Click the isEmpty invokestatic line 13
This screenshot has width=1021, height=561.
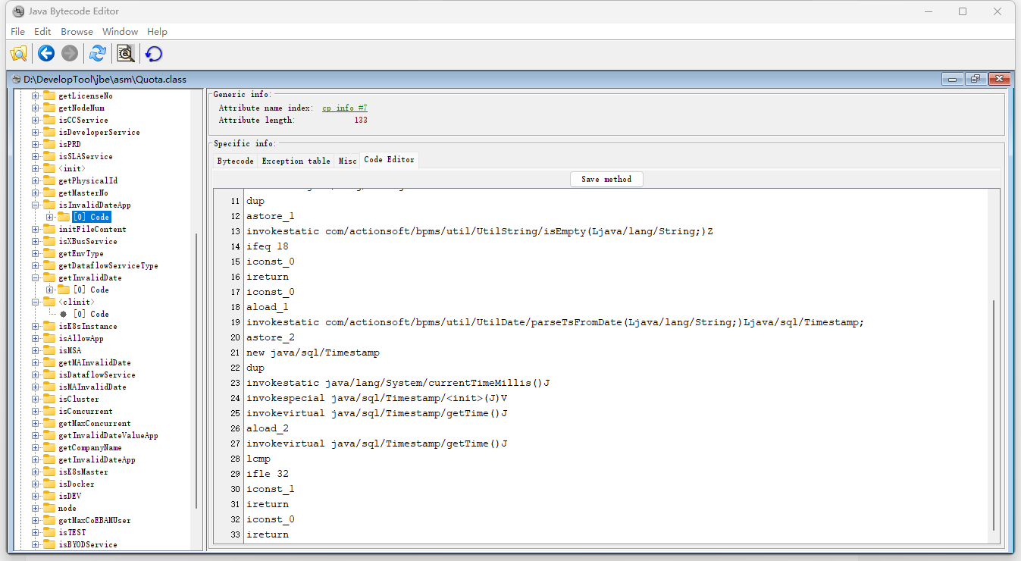pos(480,231)
